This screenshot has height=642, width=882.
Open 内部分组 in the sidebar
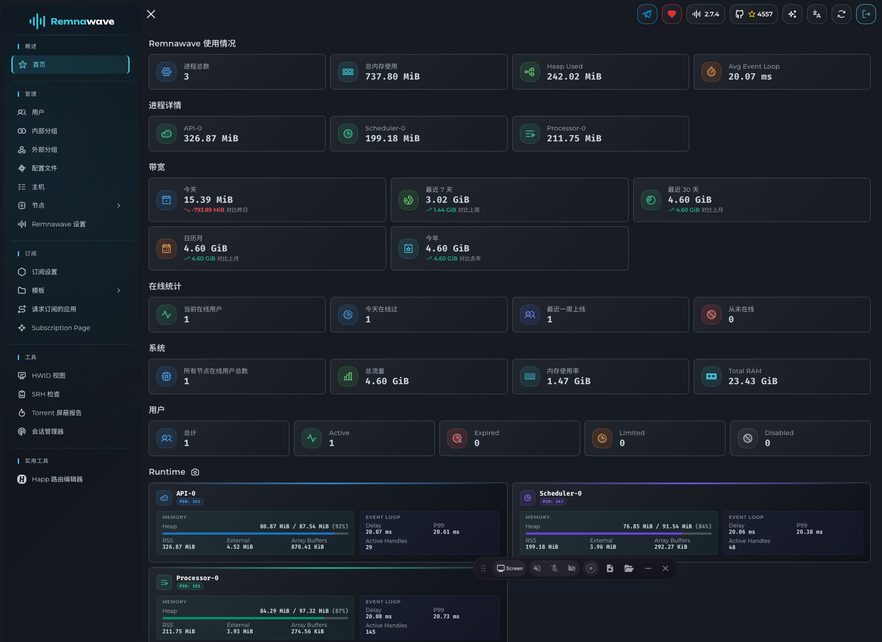[71, 131]
